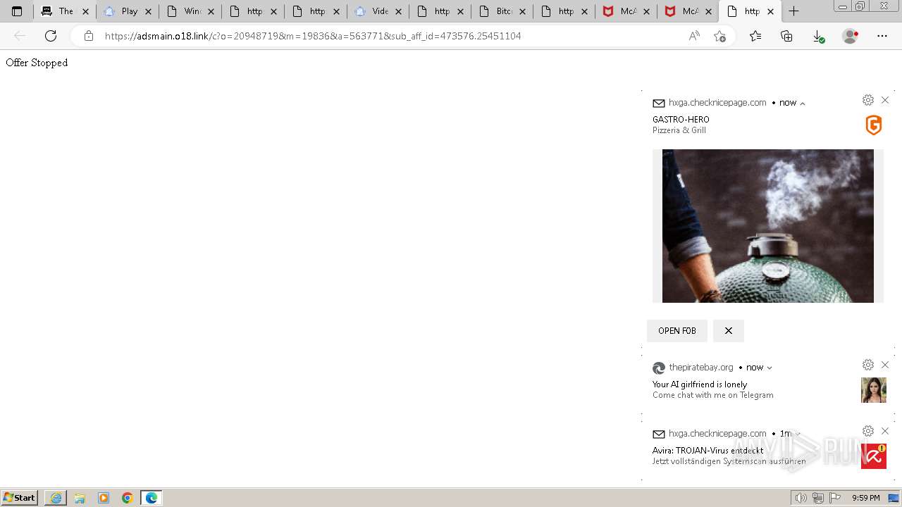902x507 pixels.
Task: Add this page to favorites
Action: (x=719, y=36)
